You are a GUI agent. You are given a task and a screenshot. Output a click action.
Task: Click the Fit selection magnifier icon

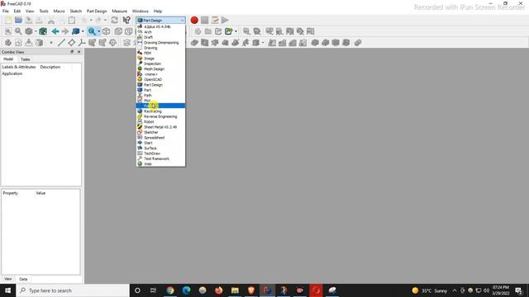[x=18, y=31]
